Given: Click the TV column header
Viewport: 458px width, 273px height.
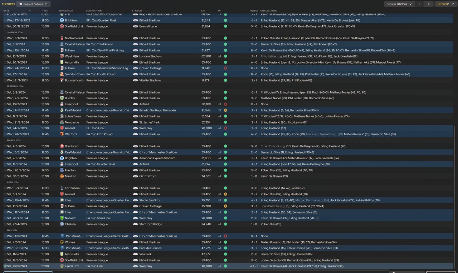Looking at the screenshot, I should [219, 11].
